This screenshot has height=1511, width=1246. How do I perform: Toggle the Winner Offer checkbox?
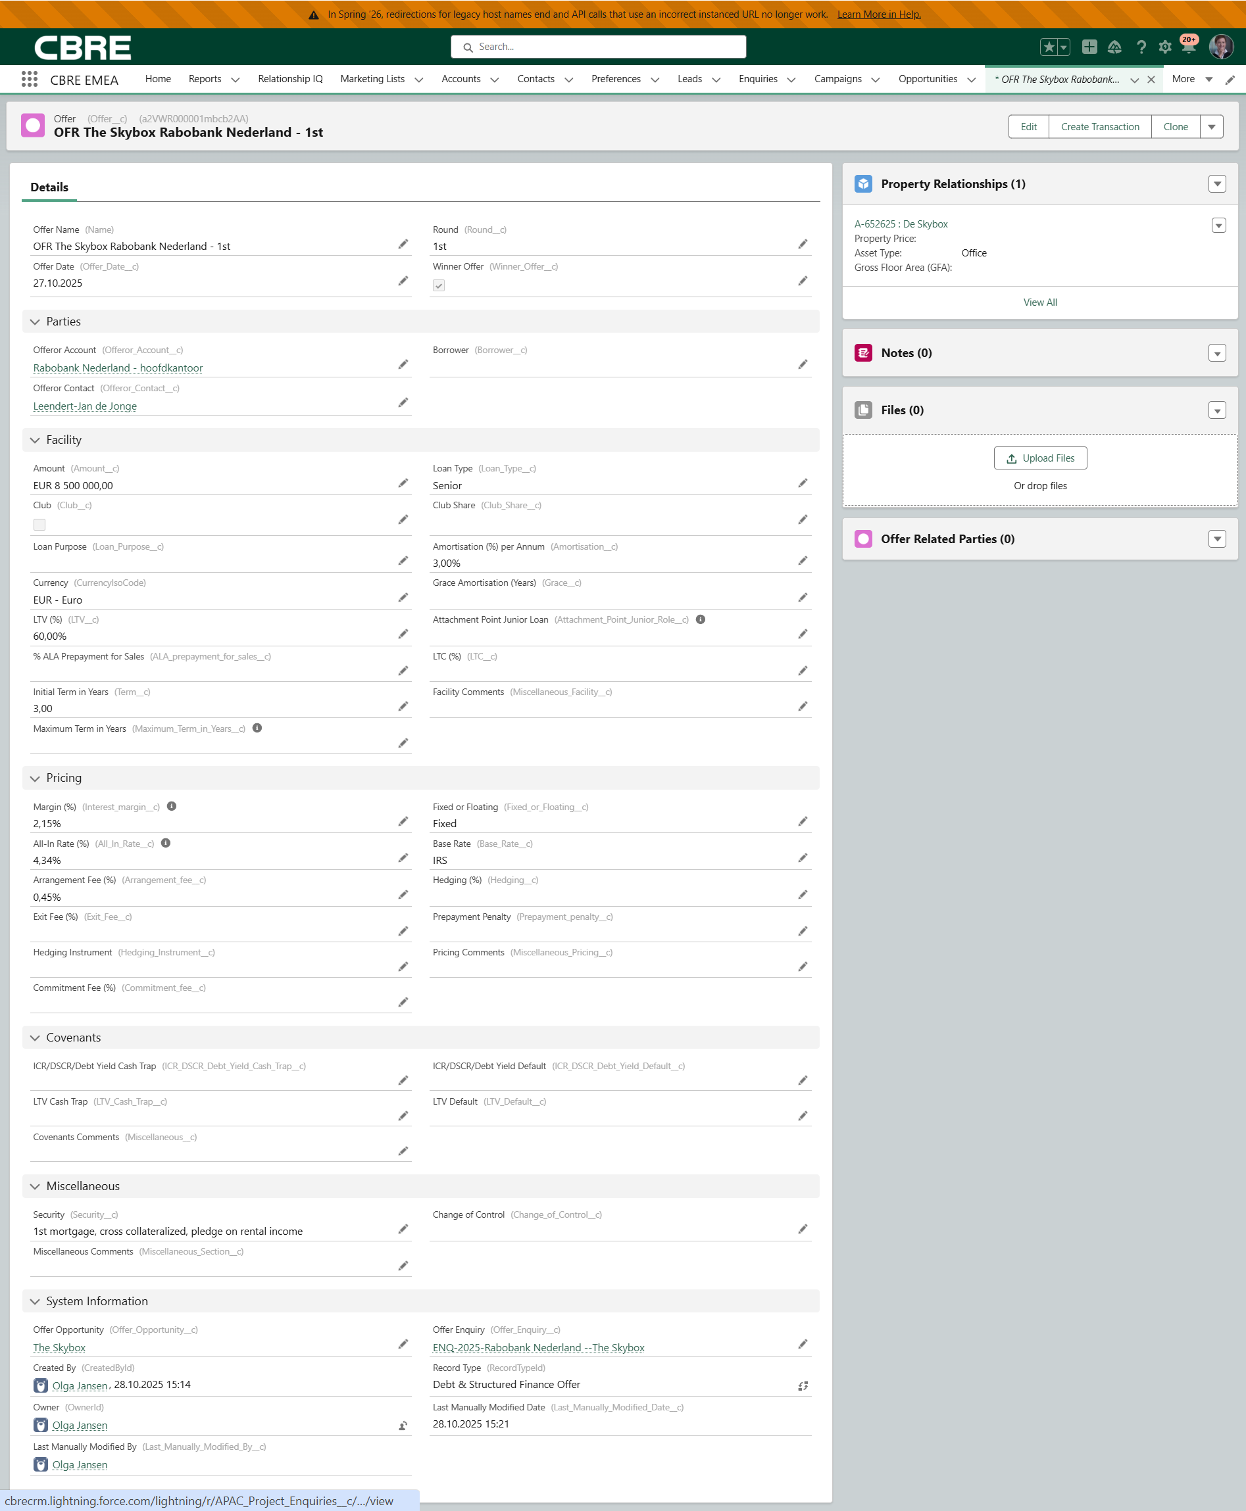pyautogui.click(x=439, y=285)
